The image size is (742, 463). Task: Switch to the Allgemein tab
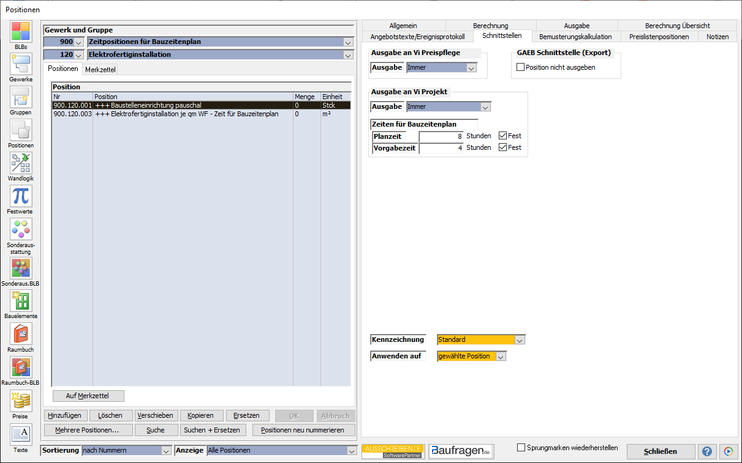point(403,26)
